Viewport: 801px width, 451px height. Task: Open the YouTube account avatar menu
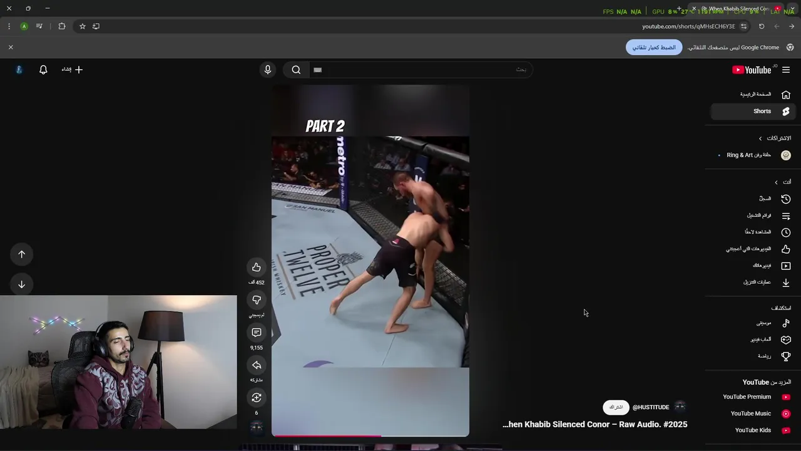tap(19, 70)
